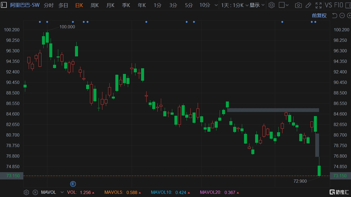
Task: Open the MAVOL indicator dropdown chevron
Action: (62, 192)
